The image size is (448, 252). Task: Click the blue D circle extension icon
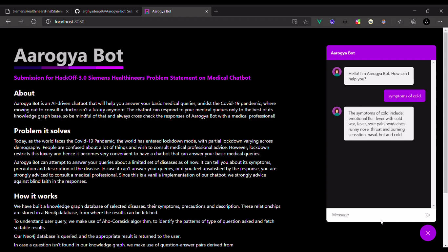tap(332, 22)
